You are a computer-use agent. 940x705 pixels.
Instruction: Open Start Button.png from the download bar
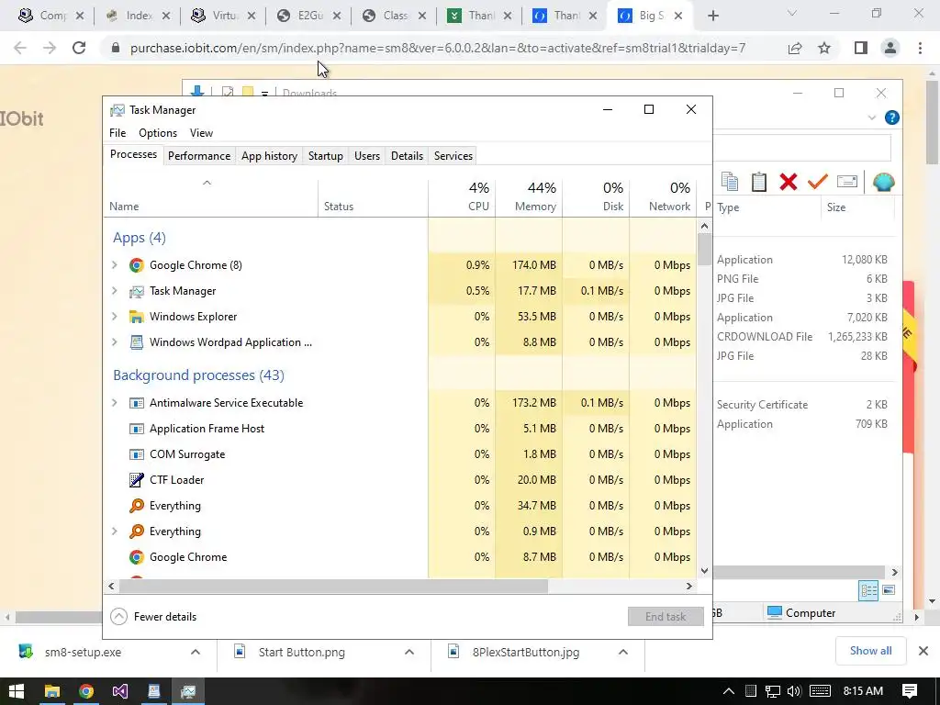(301, 652)
